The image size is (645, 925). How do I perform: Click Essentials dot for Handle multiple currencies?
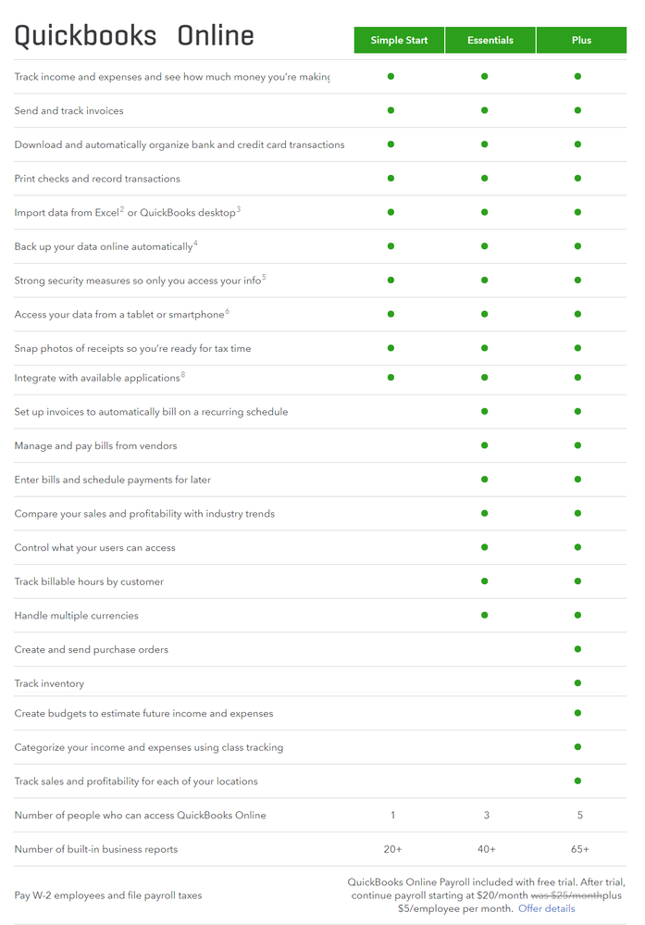[485, 615]
